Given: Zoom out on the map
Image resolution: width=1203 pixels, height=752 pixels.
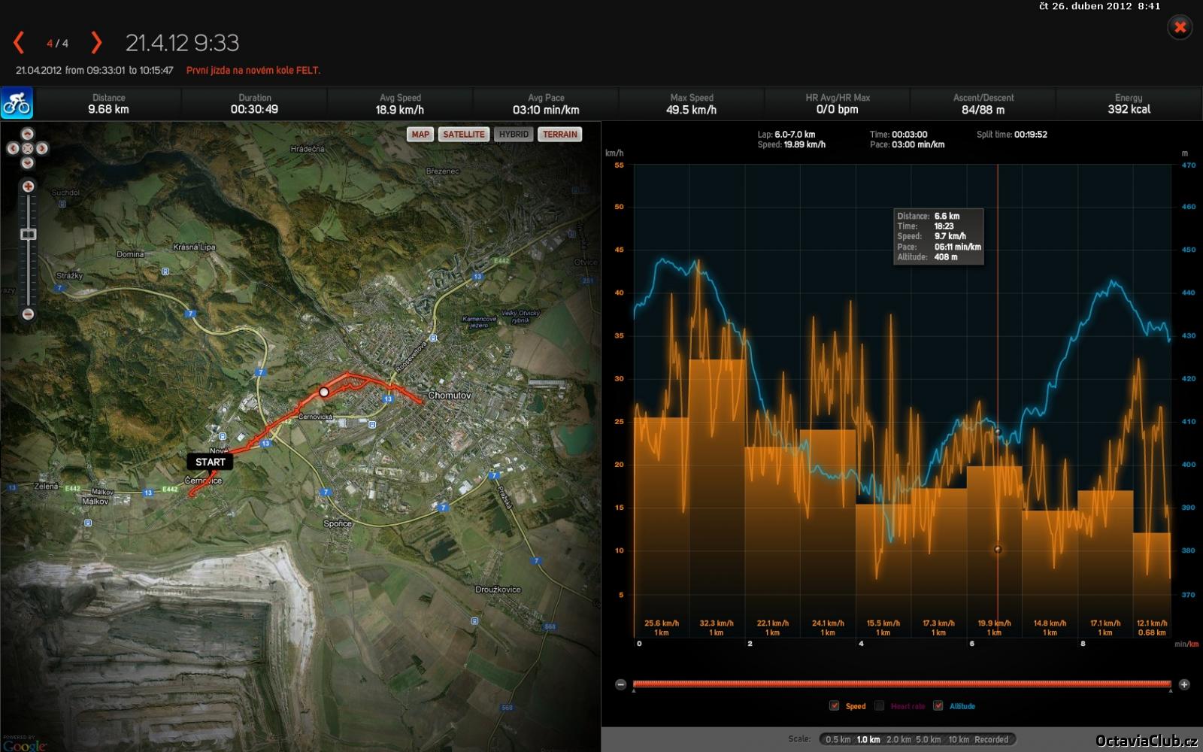Looking at the screenshot, I should click(28, 314).
